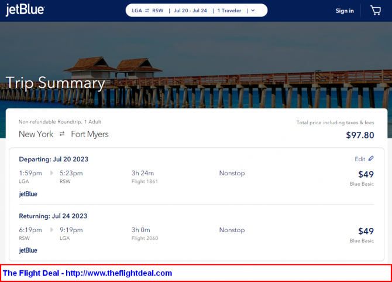Click Edit link for departing flight
The image size is (392, 282).
coord(360,159)
